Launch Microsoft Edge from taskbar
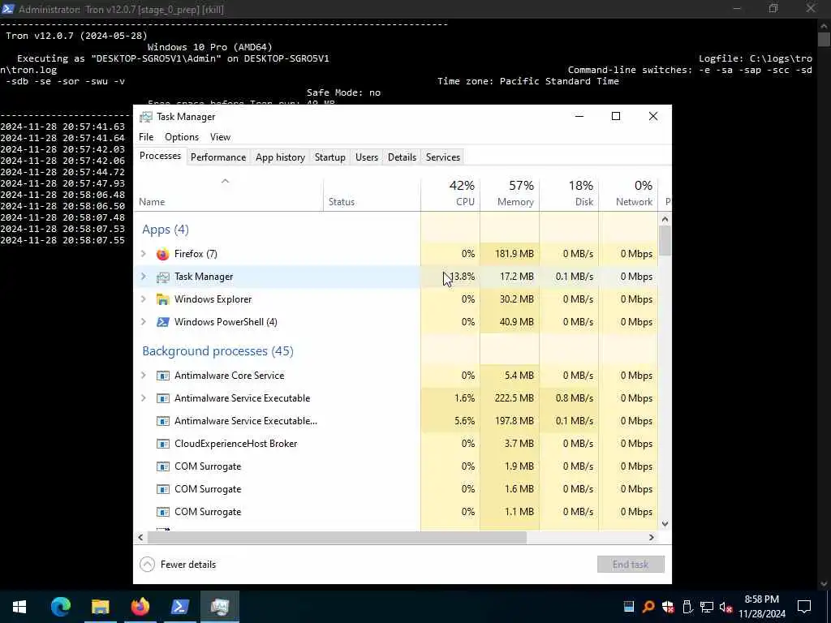831x623 pixels. click(x=60, y=607)
